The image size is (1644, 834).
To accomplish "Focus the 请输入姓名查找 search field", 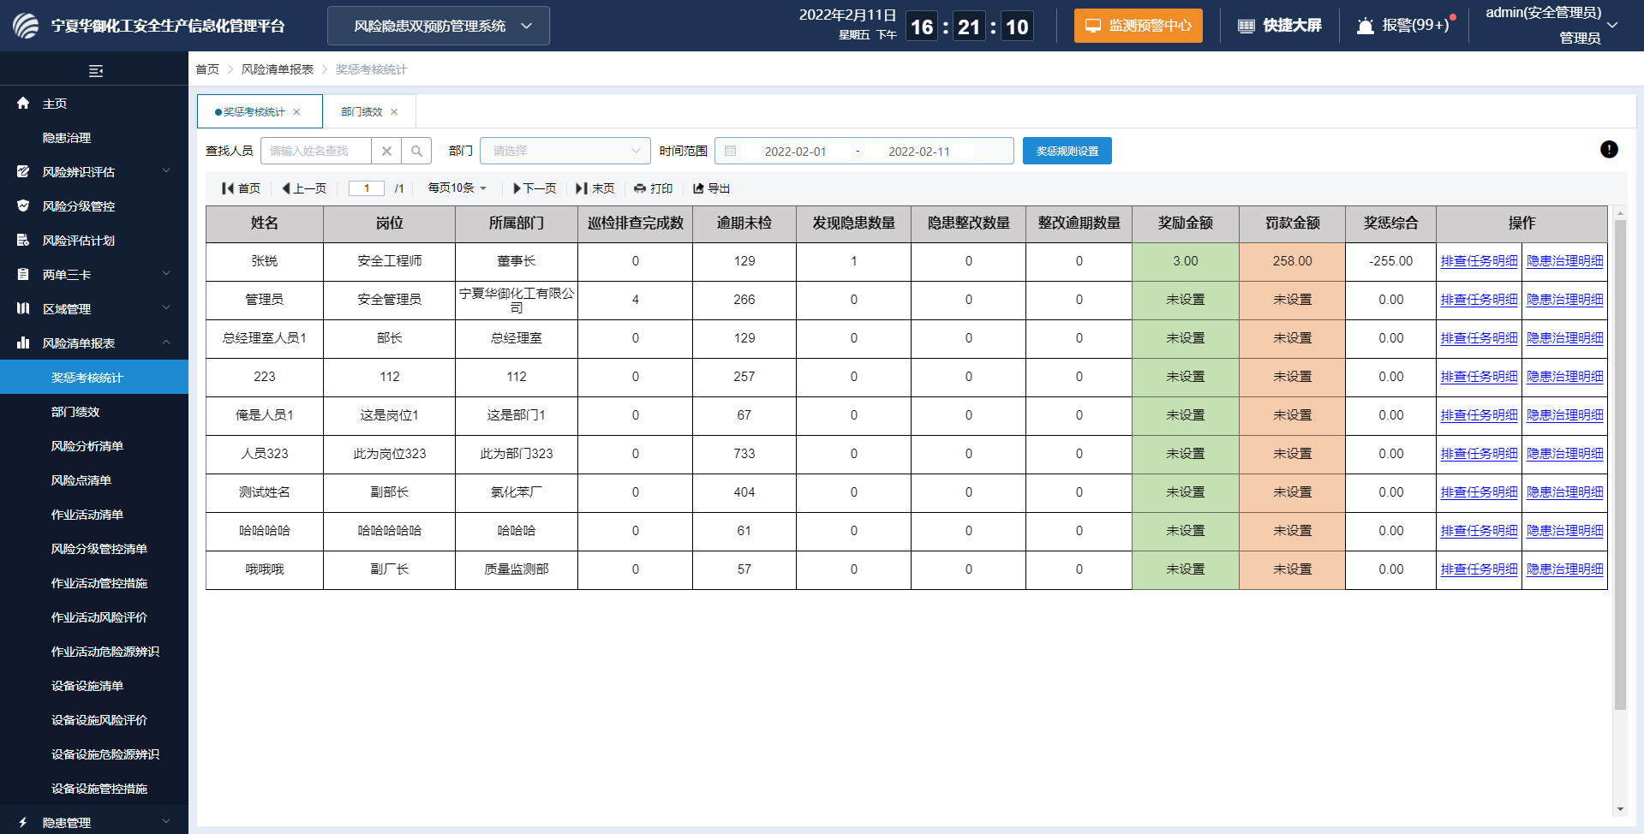I will click(316, 151).
